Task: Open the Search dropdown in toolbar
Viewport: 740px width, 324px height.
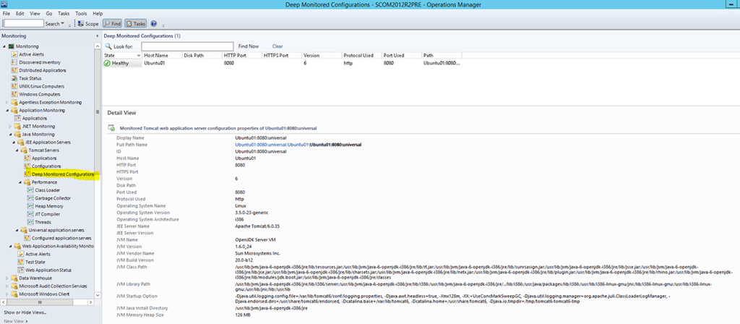Action: pos(55,24)
